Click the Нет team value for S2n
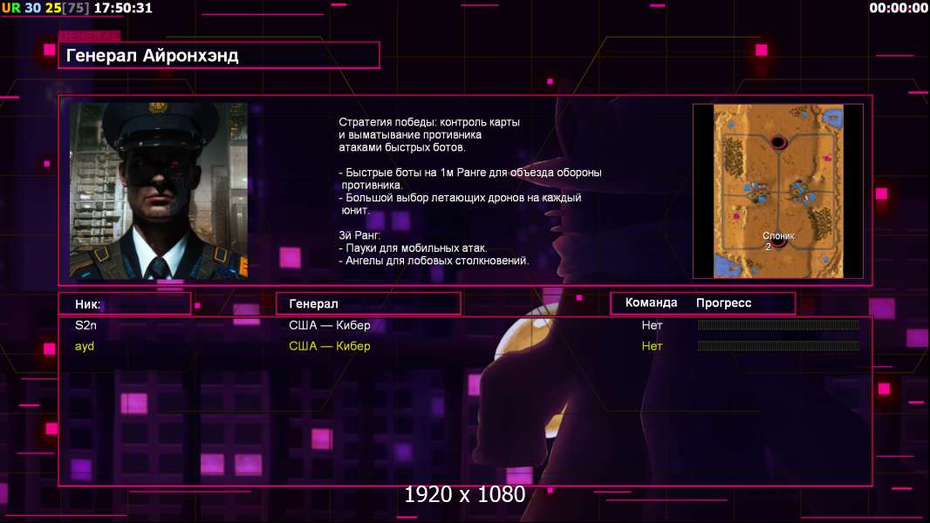Screen dimensions: 930x523 (652, 325)
